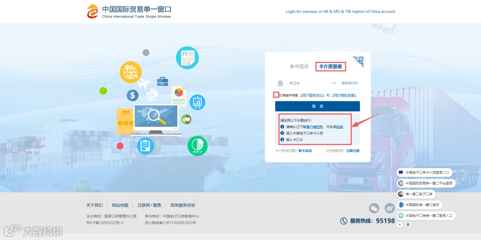This screenshot has height=240, width=481.
Task: Open the 《用户隐私政策》 link
Action: click(x=344, y=95)
